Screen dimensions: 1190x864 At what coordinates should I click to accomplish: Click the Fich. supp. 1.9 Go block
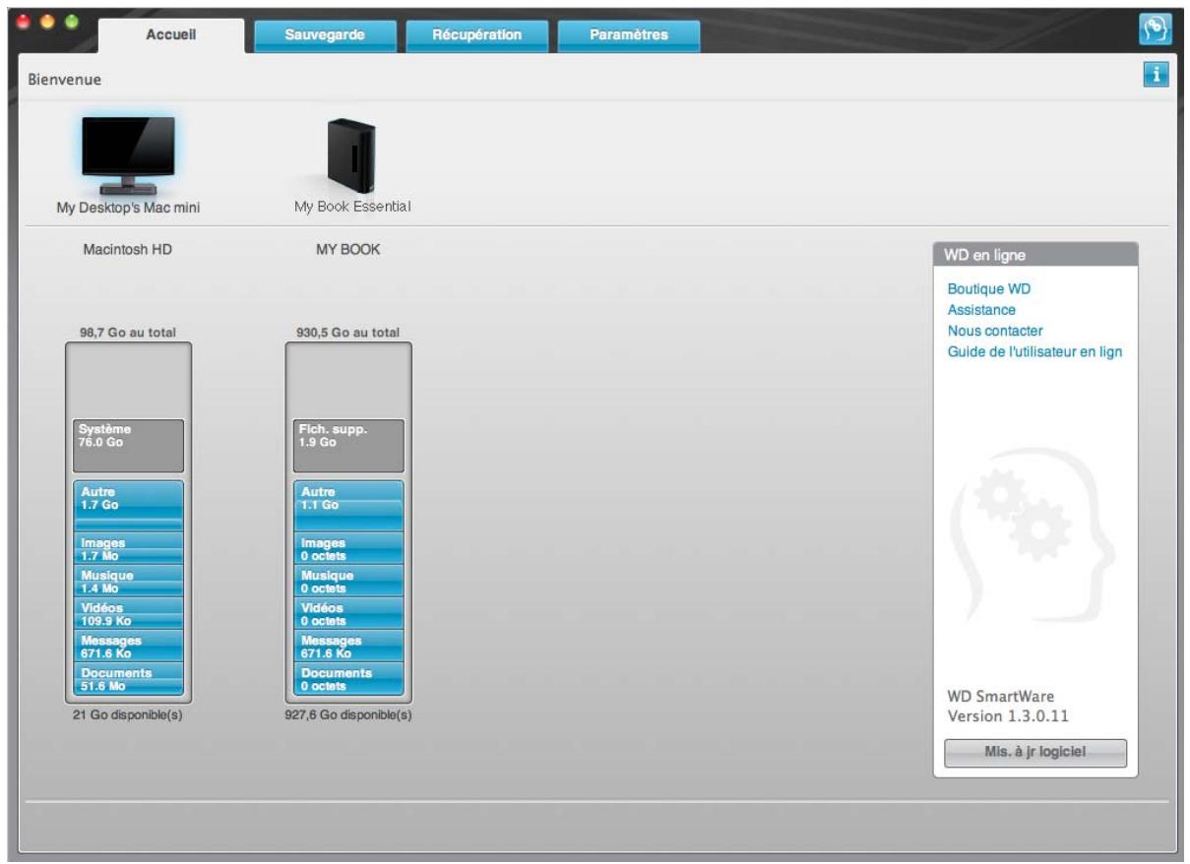click(x=348, y=446)
